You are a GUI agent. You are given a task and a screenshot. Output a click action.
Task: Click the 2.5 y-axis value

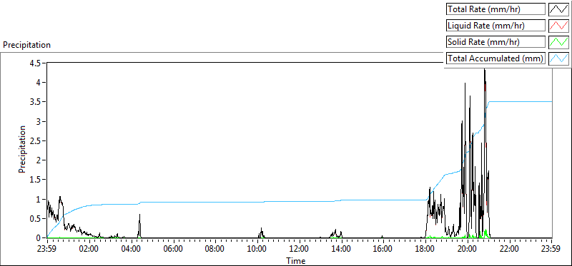coord(36,140)
